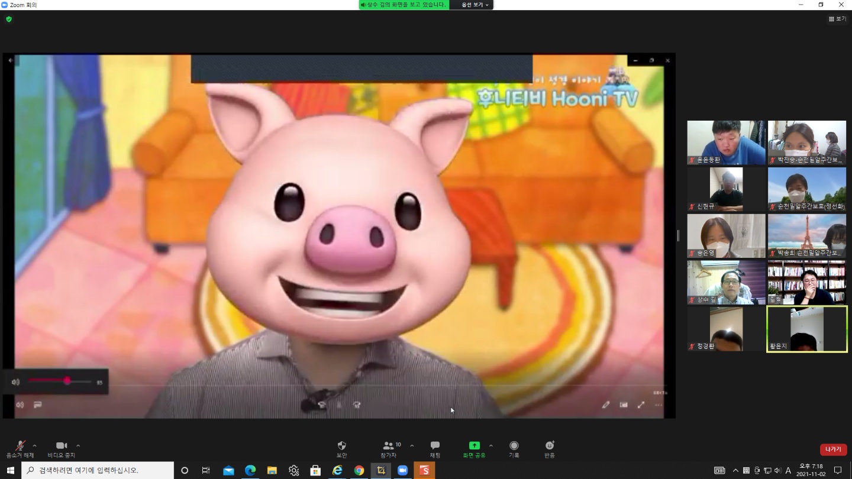Toggle the subtitles icon in shared player

[38, 404]
